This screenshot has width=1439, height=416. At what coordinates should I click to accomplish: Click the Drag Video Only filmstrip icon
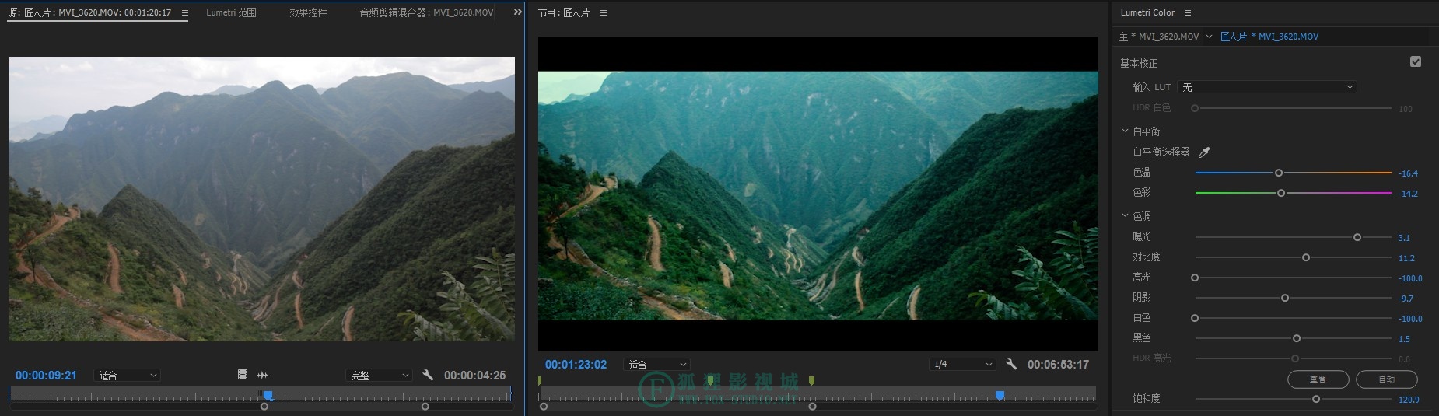pyautogui.click(x=243, y=375)
